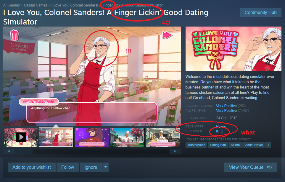Click the popcorn bucket icon in screenshot
285x182 pixels.
tap(15, 35)
